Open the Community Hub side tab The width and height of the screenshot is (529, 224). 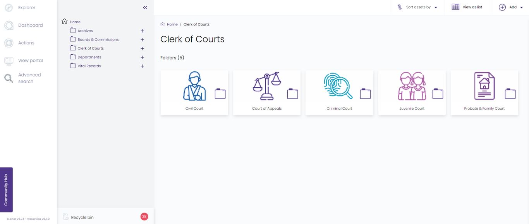(6, 190)
